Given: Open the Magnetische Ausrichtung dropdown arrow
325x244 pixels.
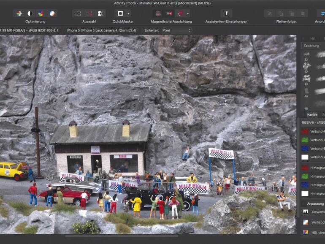Looking at the screenshot, I should (188, 14).
